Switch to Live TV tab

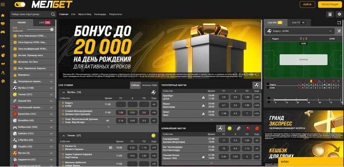(298, 23)
